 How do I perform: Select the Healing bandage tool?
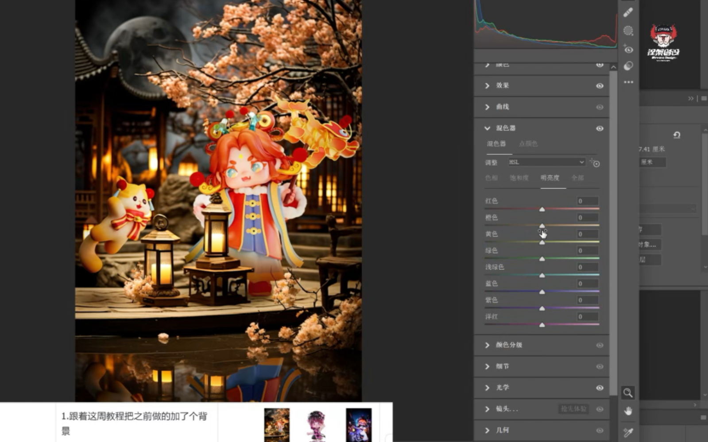628,13
